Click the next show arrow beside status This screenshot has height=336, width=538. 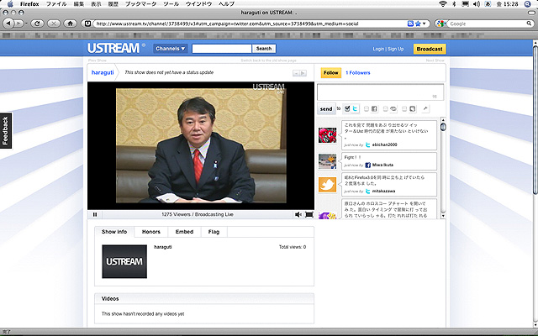point(303,73)
